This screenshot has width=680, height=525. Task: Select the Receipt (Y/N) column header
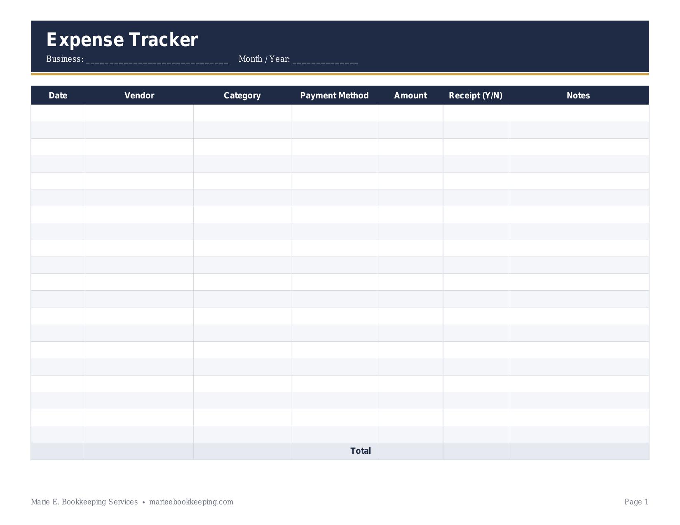(x=476, y=96)
